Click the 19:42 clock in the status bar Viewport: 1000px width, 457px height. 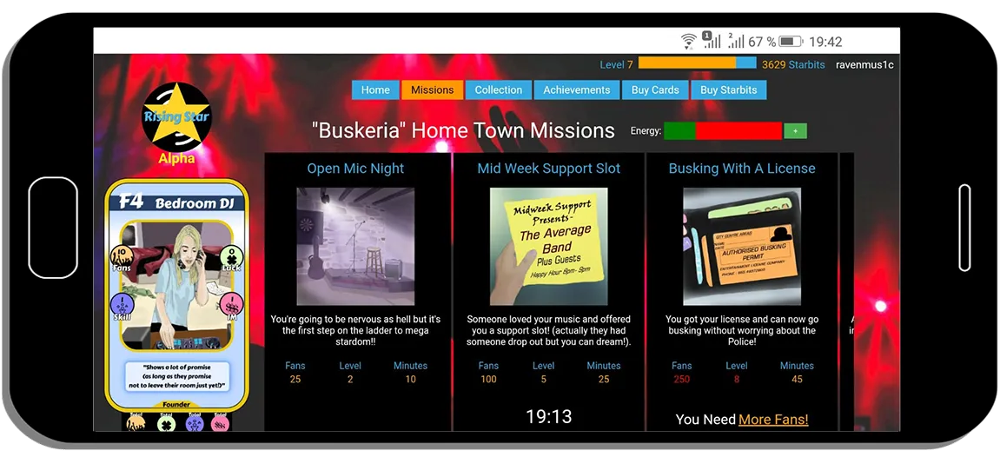pyautogui.click(x=825, y=42)
